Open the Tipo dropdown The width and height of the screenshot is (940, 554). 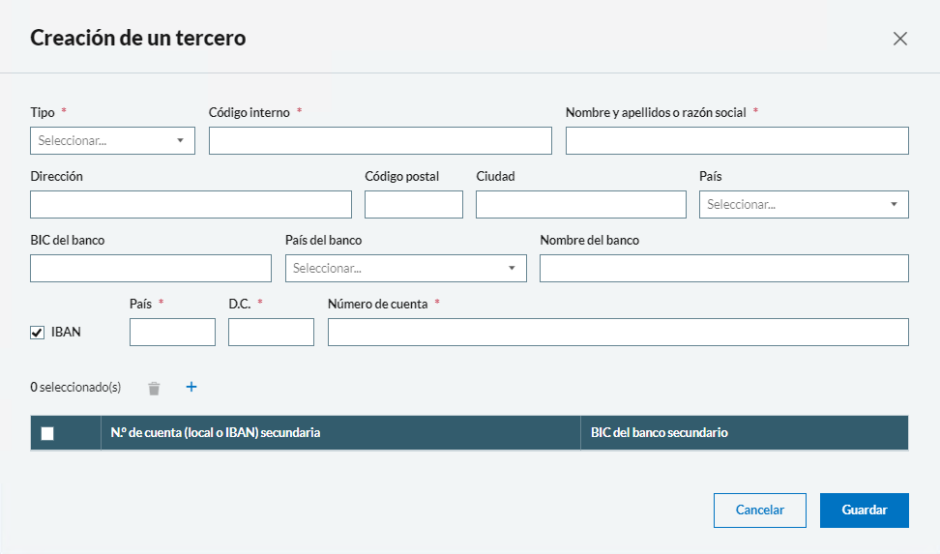pos(112,140)
